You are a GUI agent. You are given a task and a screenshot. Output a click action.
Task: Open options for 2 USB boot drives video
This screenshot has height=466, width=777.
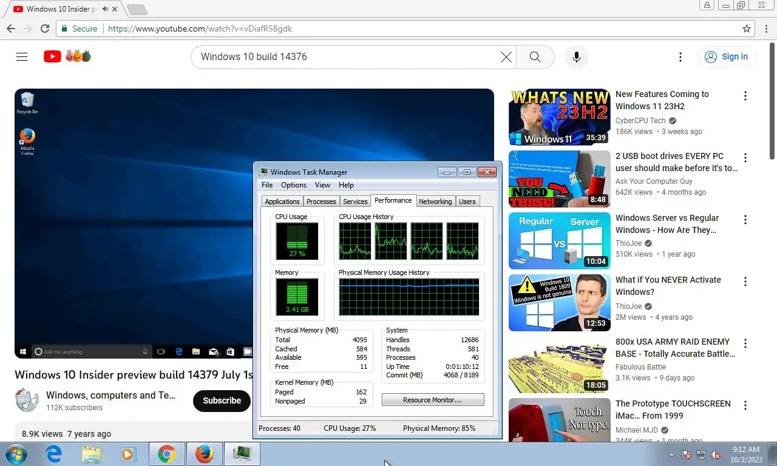pyautogui.click(x=745, y=158)
